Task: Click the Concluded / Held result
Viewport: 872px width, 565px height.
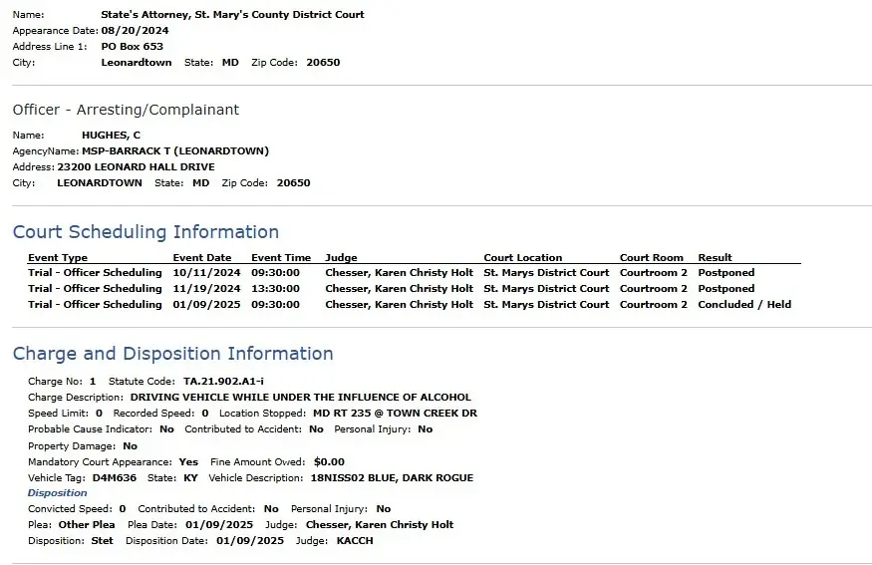Action: [x=744, y=304]
